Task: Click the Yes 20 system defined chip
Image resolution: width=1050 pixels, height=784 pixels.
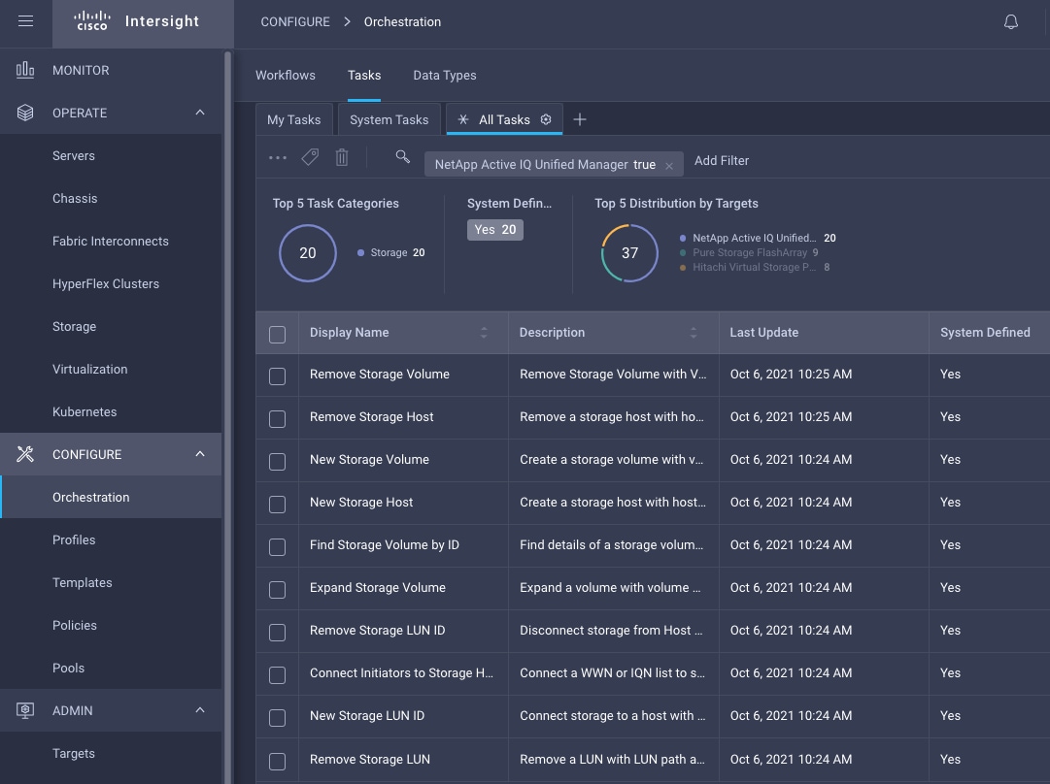Action: tap(494, 229)
